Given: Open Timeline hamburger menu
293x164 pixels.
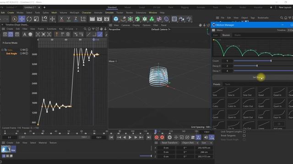Looking at the screenshot, I should coord(3,29).
